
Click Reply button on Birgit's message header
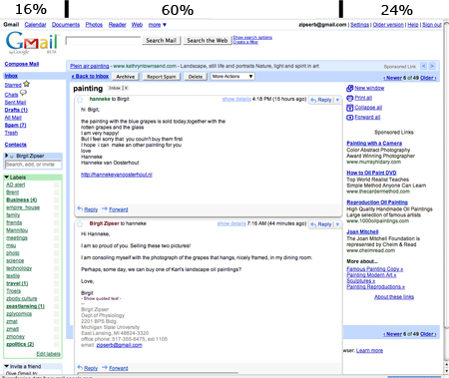(x=321, y=224)
